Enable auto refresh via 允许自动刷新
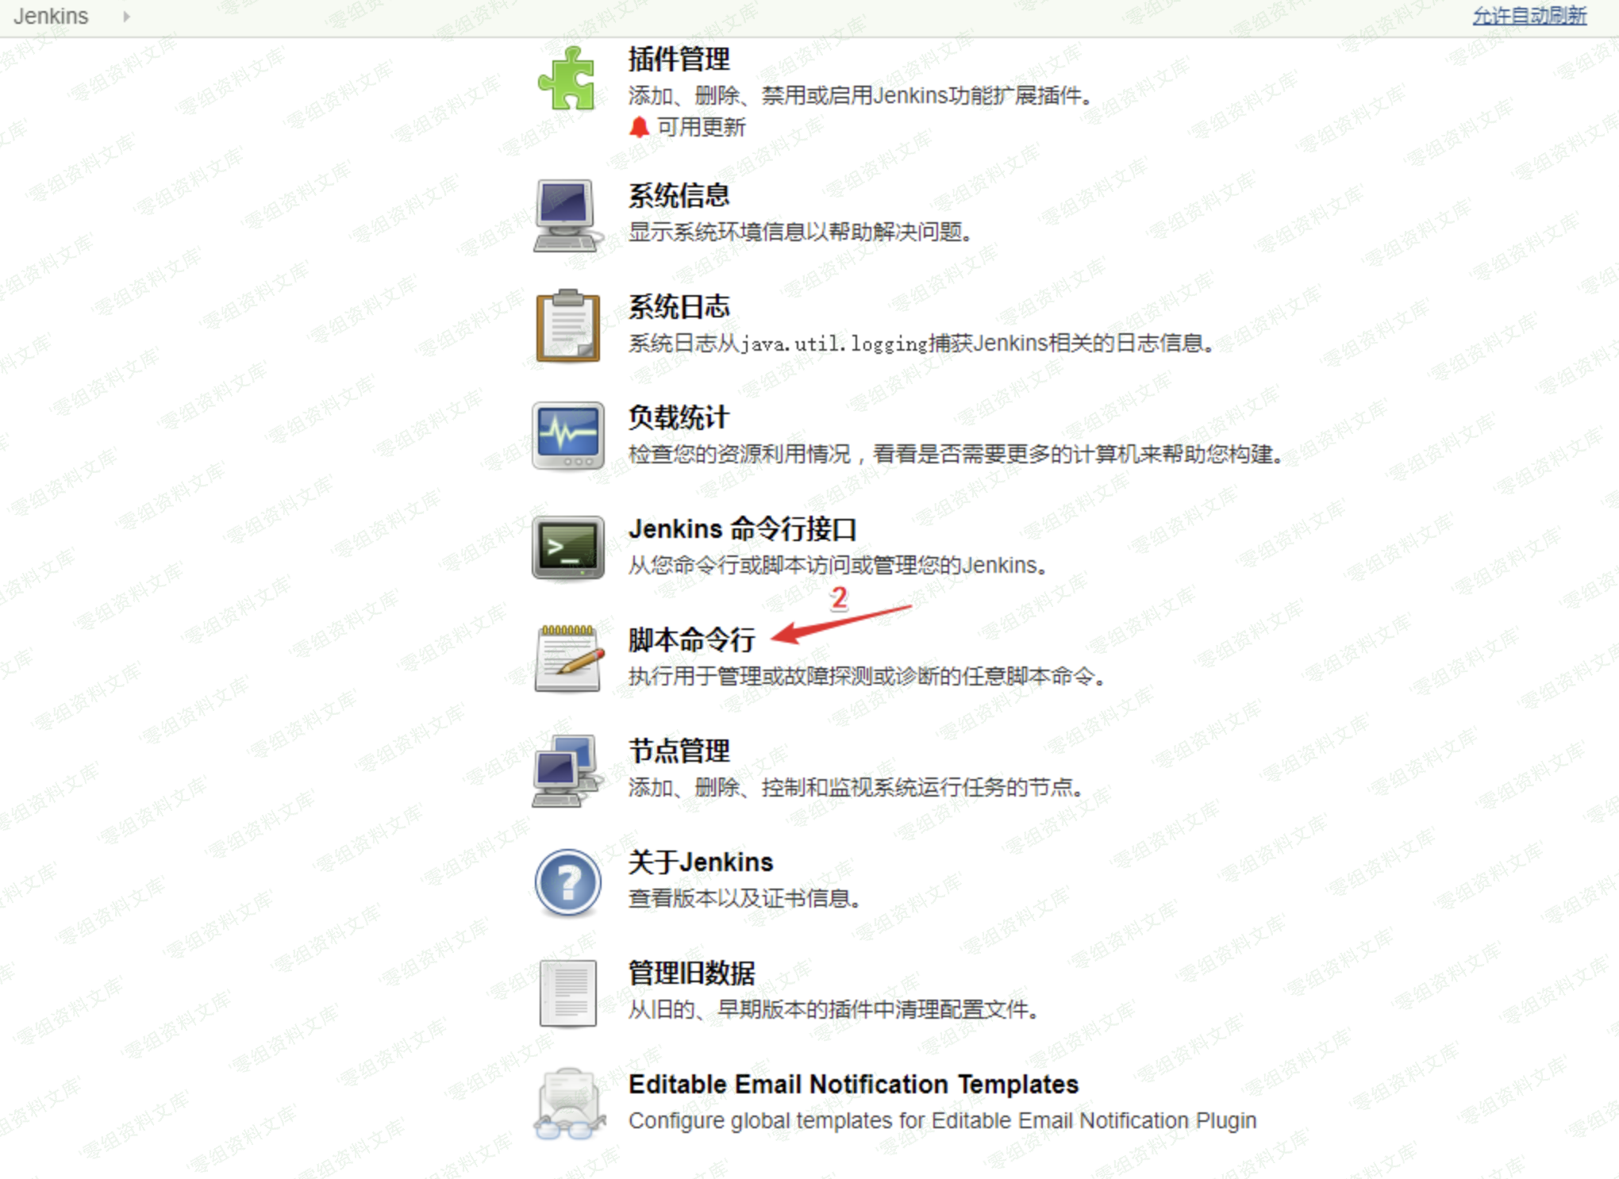 coord(1529,16)
